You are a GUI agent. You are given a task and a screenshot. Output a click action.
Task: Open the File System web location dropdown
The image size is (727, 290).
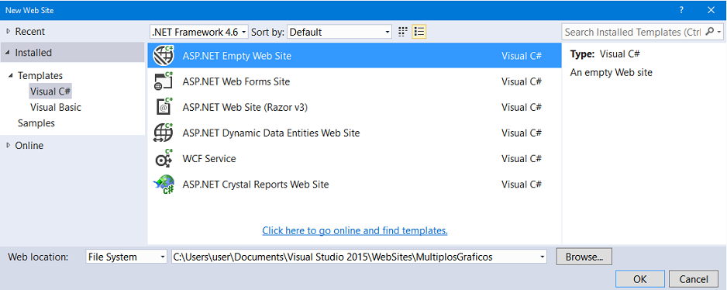pyautogui.click(x=126, y=257)
